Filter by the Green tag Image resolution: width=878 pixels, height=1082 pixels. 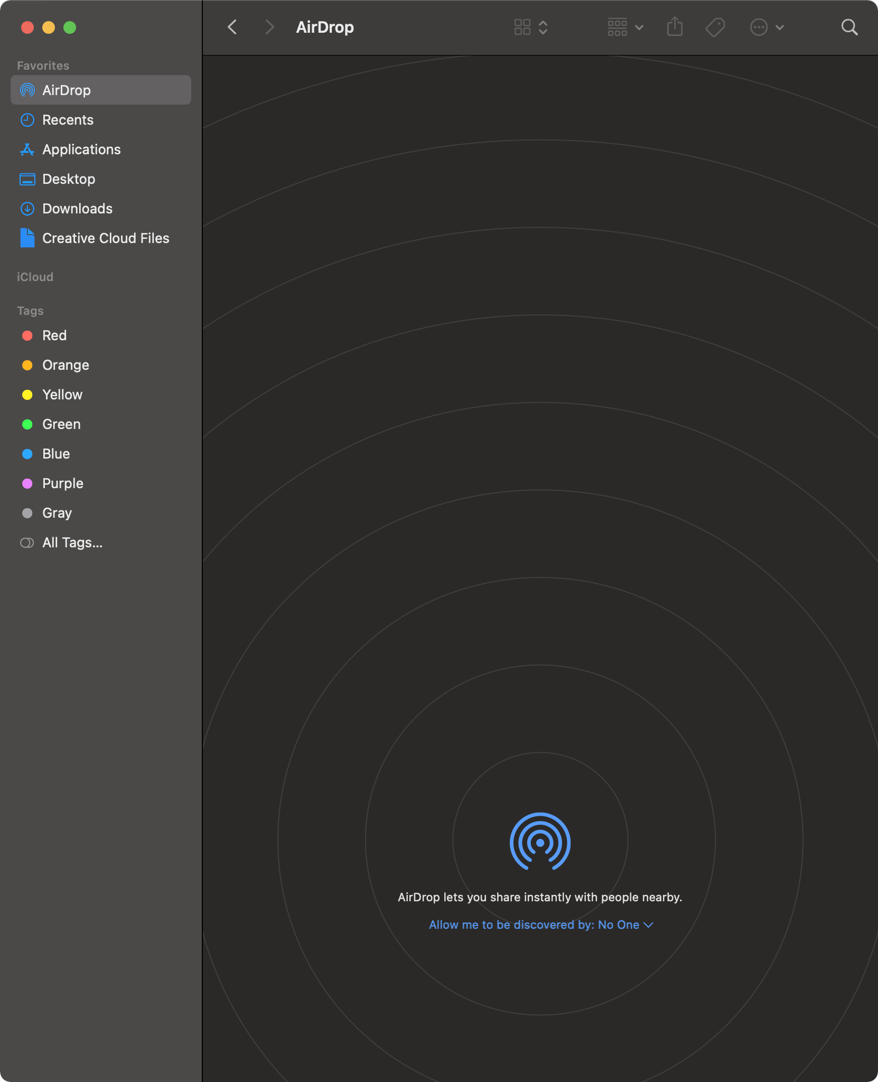click(101, 424)
